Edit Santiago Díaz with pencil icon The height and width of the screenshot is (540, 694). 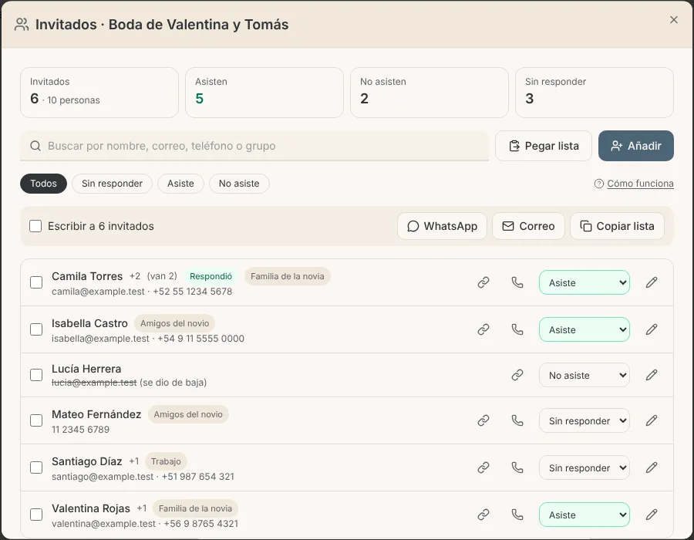pyautogui.click(x=652, y=467)
